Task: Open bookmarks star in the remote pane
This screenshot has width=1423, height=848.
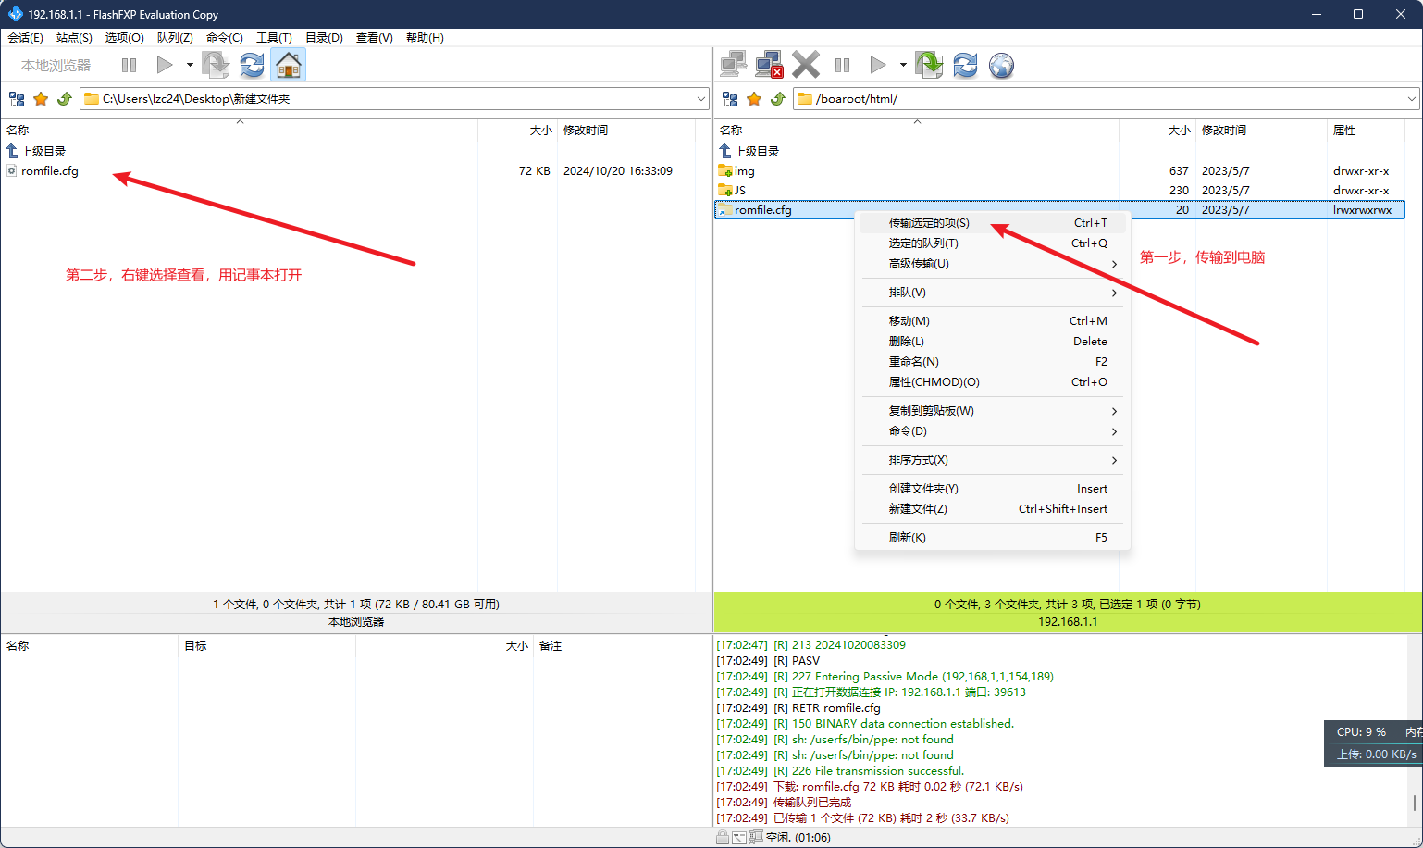Action: coord(754,99)
